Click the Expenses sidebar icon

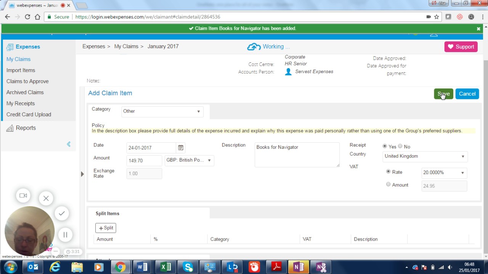pos(10,47)
